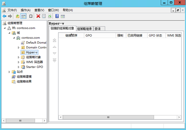Minimize the inner MDI child window
Image resolution: width=186 pixels, height=130 pixels.
pos(173,10)
